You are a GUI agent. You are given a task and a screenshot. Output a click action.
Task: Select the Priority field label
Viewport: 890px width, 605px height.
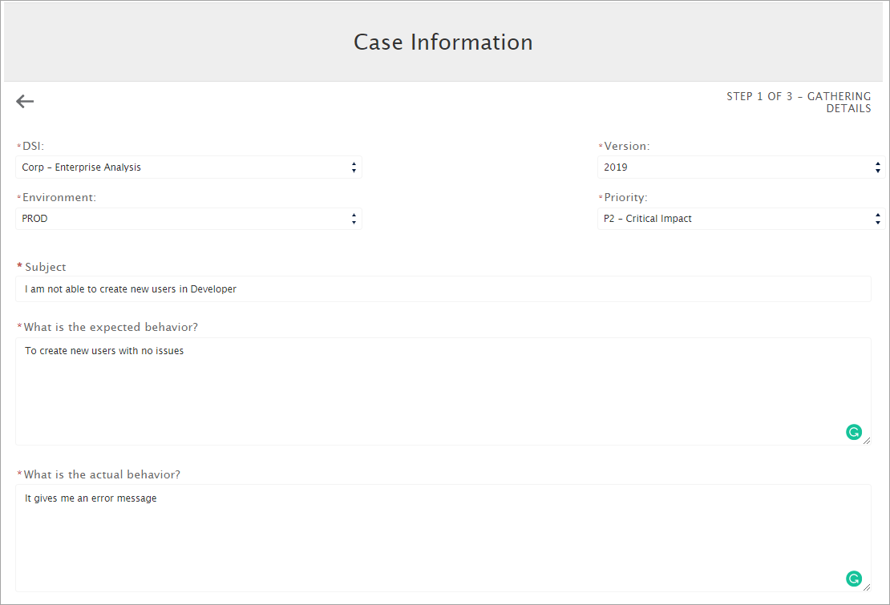point(626,196)
